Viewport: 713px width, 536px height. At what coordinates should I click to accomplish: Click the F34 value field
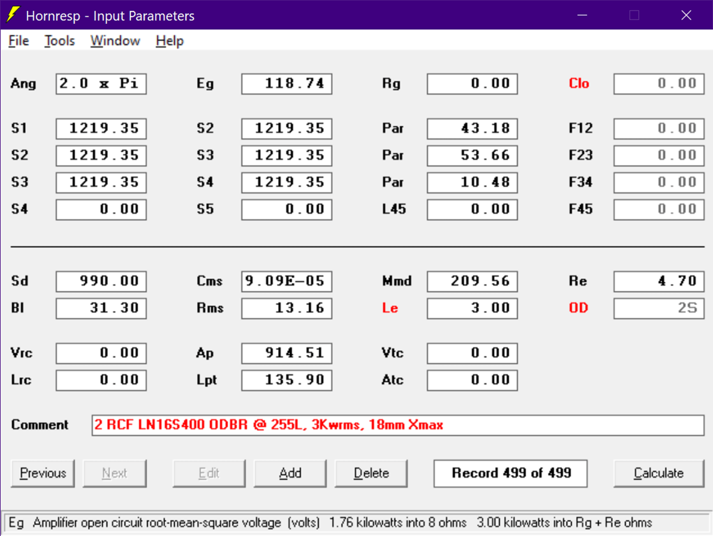659,183
